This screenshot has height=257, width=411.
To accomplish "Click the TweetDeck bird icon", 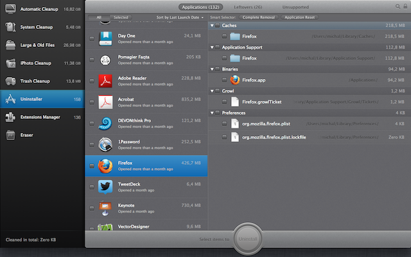I will [x=105, y=187].
